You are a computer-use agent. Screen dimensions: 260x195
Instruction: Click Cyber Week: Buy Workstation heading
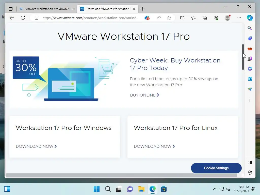(175, 64)
